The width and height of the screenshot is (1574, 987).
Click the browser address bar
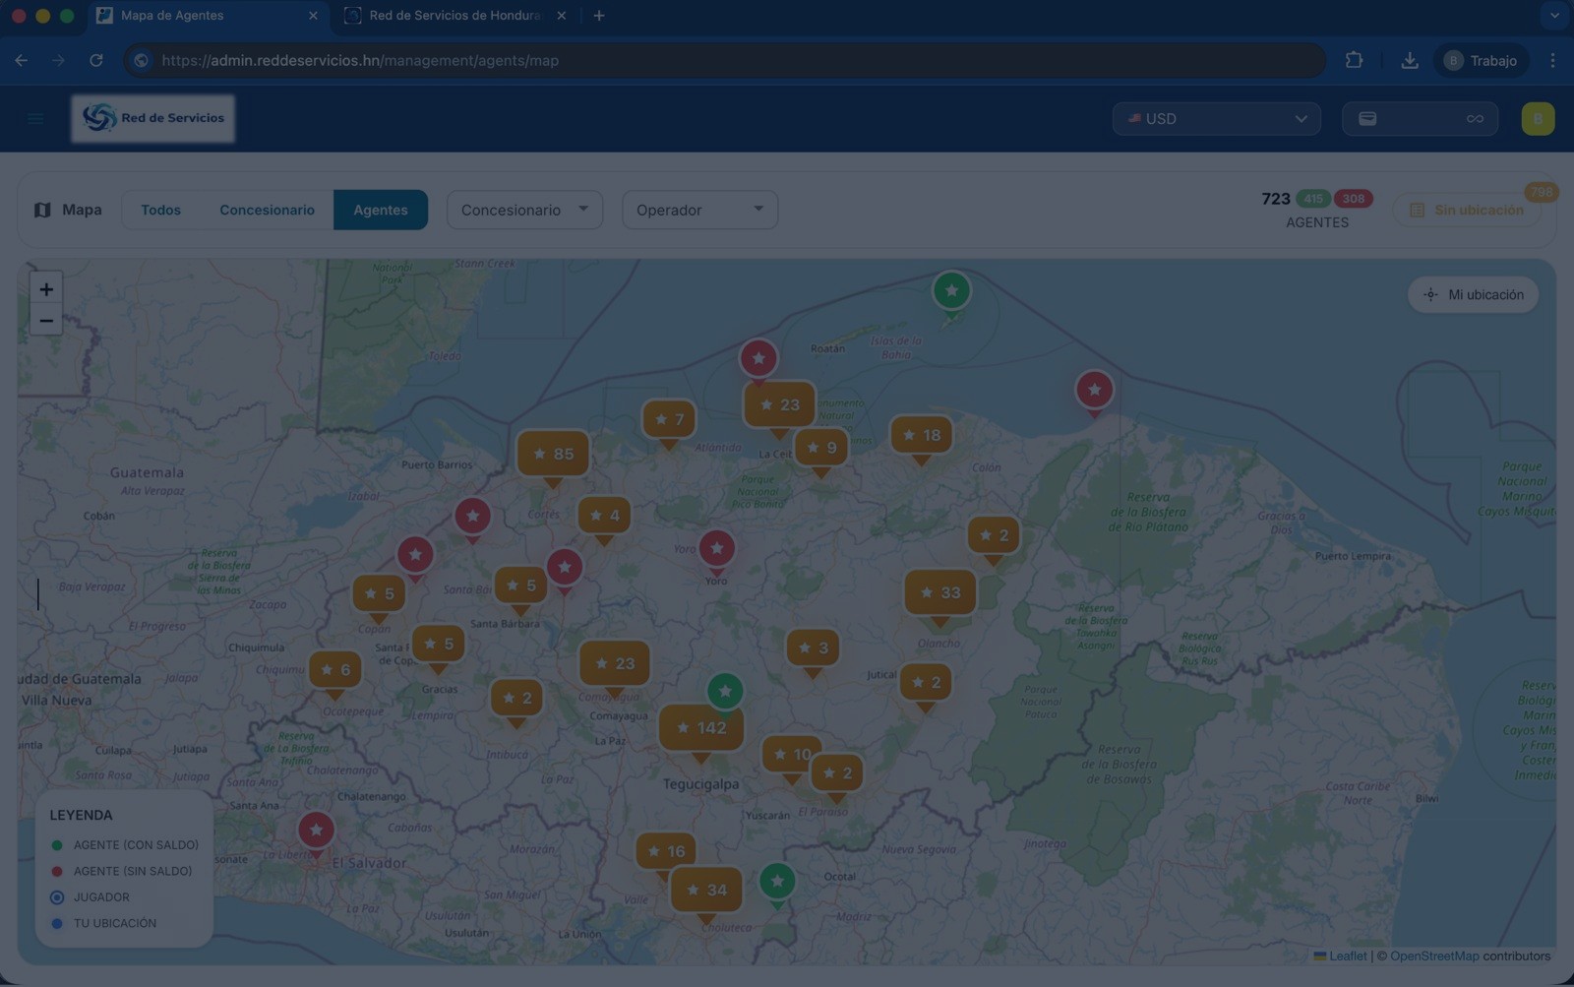728,60
